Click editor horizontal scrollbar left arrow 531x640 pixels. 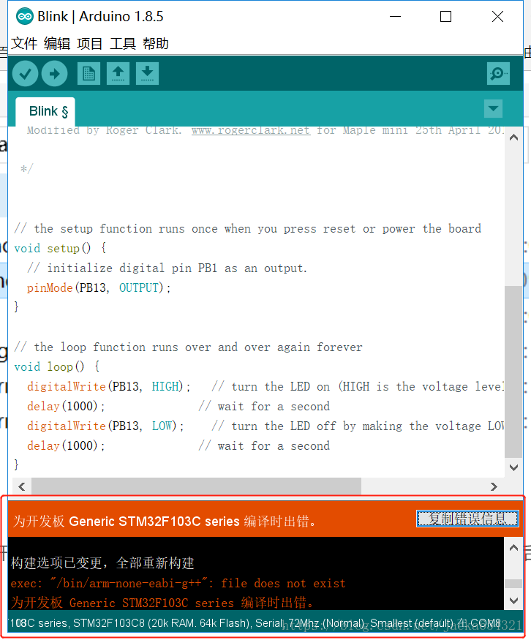22,486
